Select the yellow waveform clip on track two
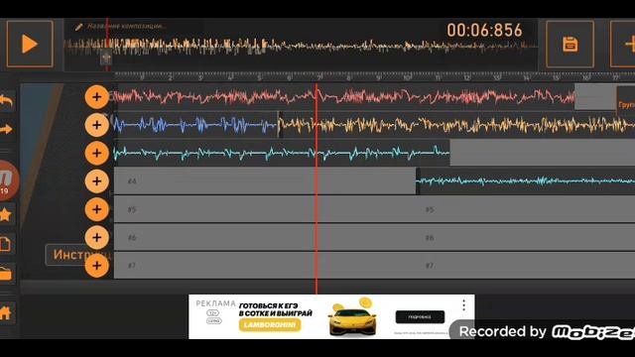The height and width of the screenshot is (357, 635). (456, 125)
